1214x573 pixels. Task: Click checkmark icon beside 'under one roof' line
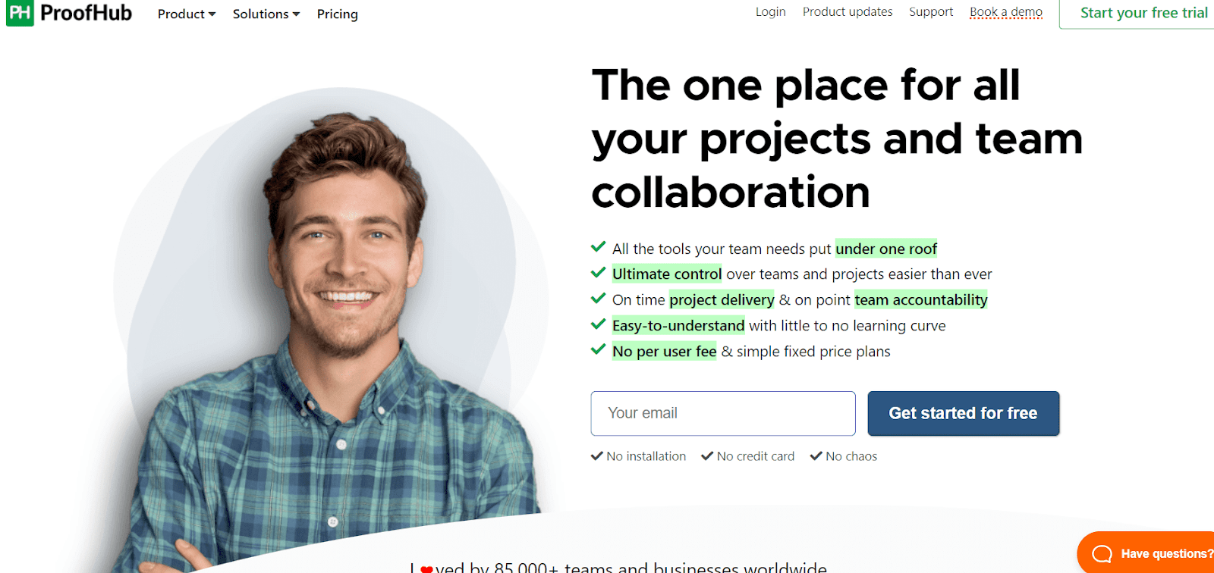click(x=598, y=247)
